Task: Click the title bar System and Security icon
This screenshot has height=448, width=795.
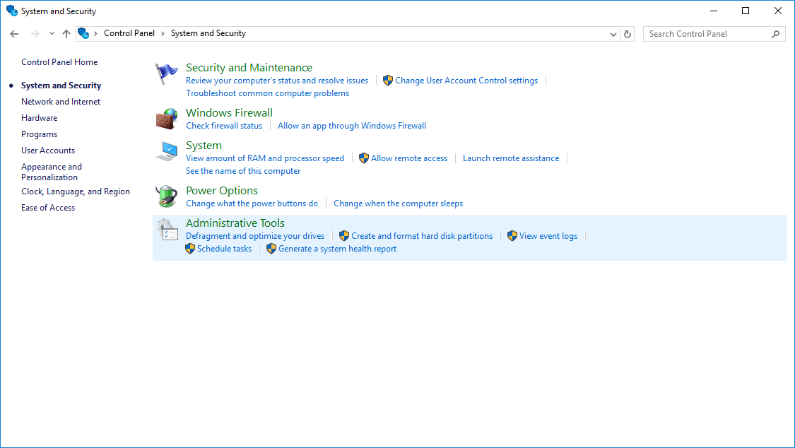Action: [12, 11]
